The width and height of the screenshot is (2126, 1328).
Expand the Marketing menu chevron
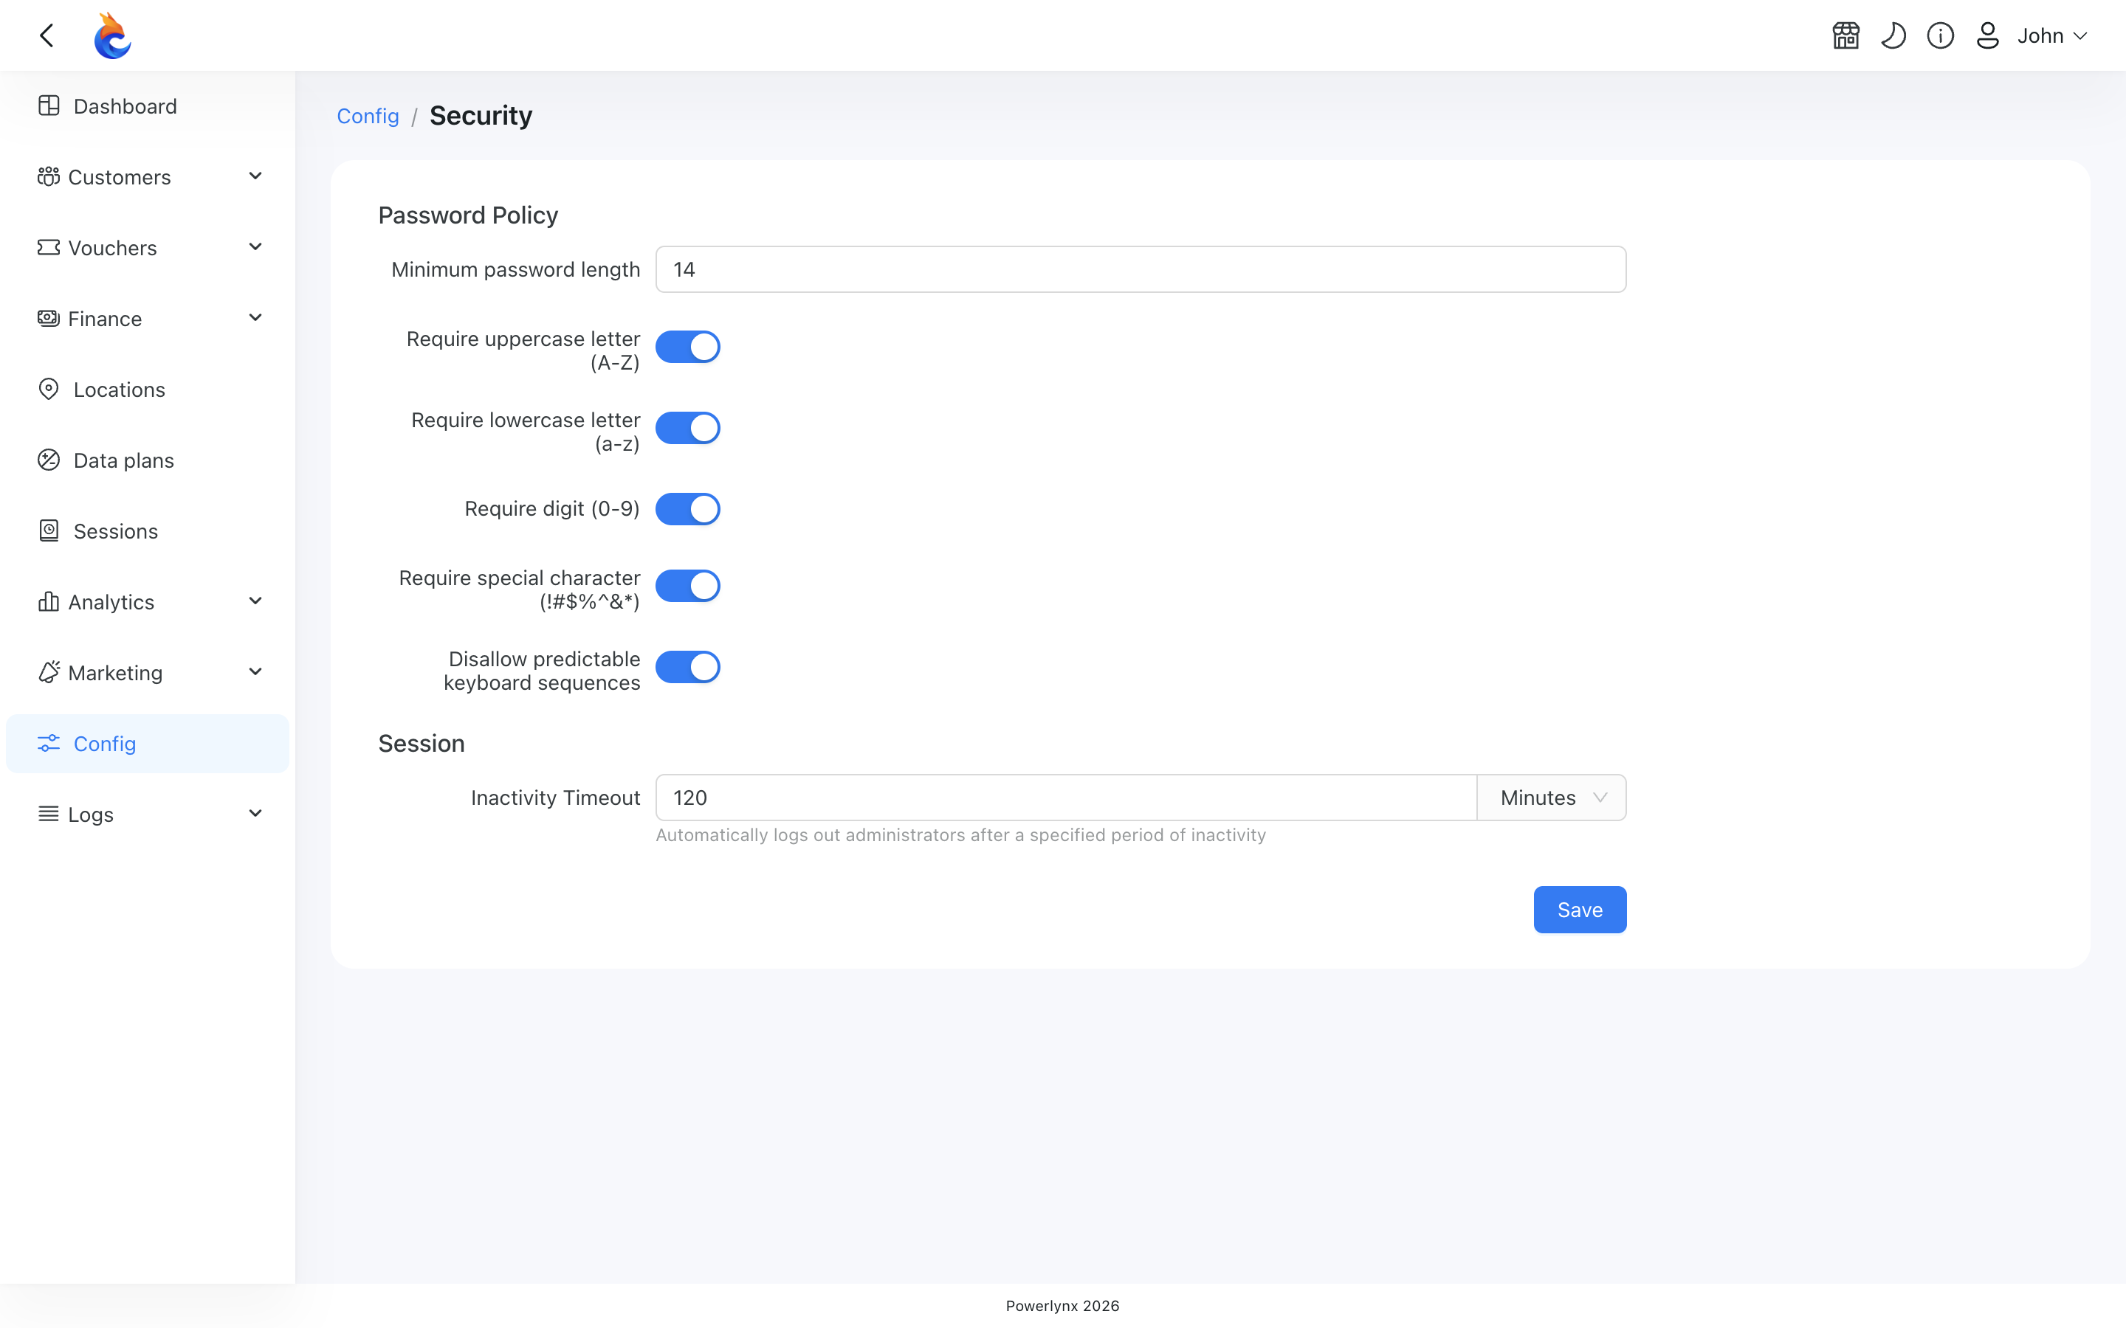point(255,672)
